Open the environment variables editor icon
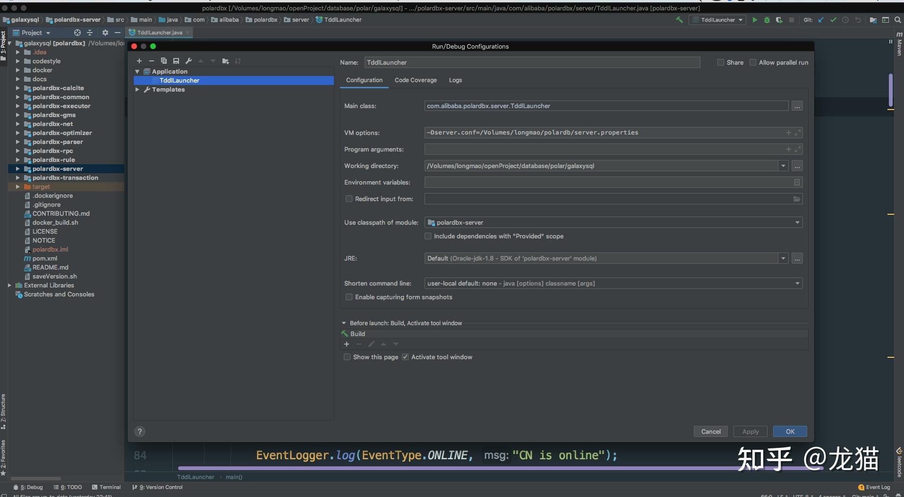Screen dimensions: 904x497 797,182
